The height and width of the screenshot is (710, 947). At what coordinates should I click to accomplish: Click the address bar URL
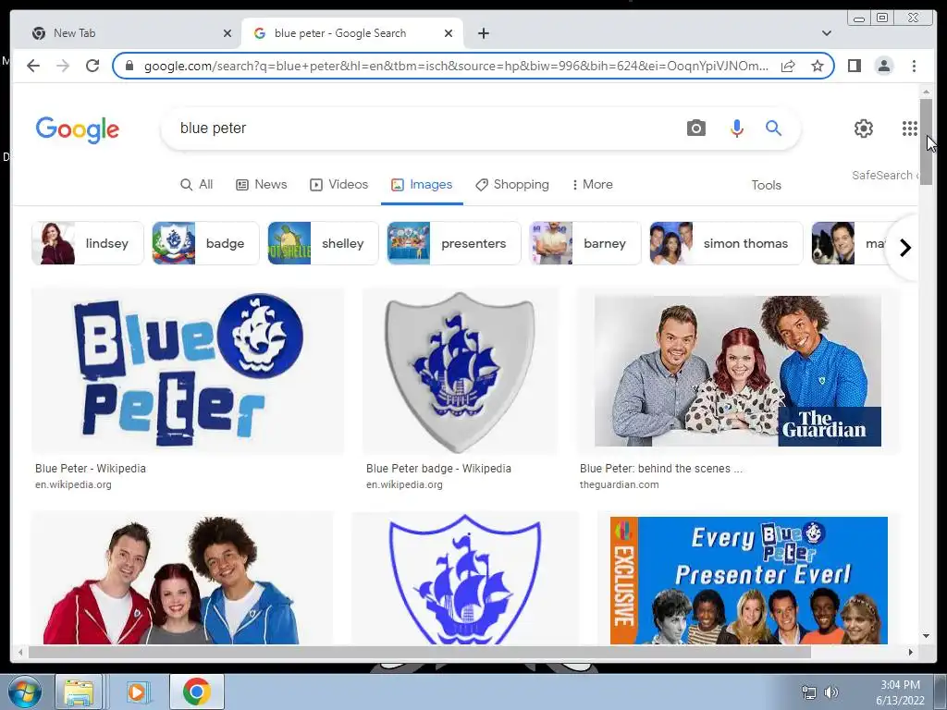[x=456, y=66]
